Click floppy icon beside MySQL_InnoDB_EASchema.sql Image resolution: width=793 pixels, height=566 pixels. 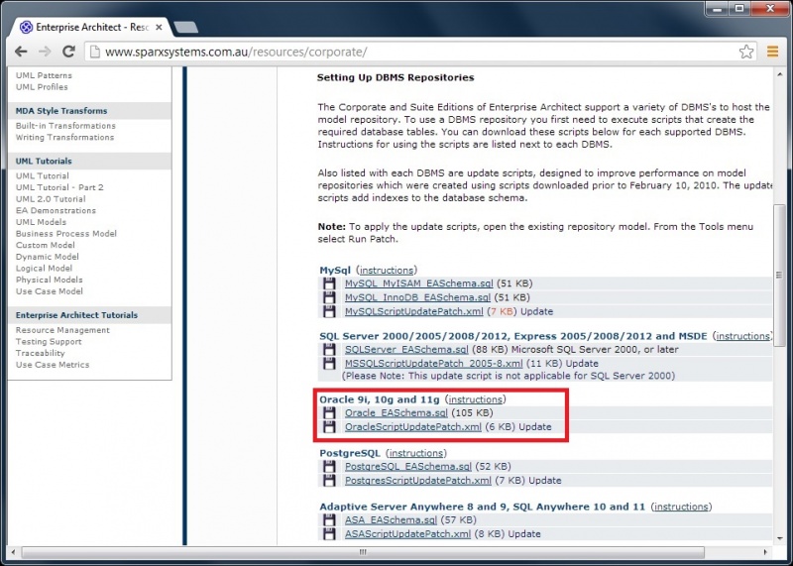[x=329, y=297]
